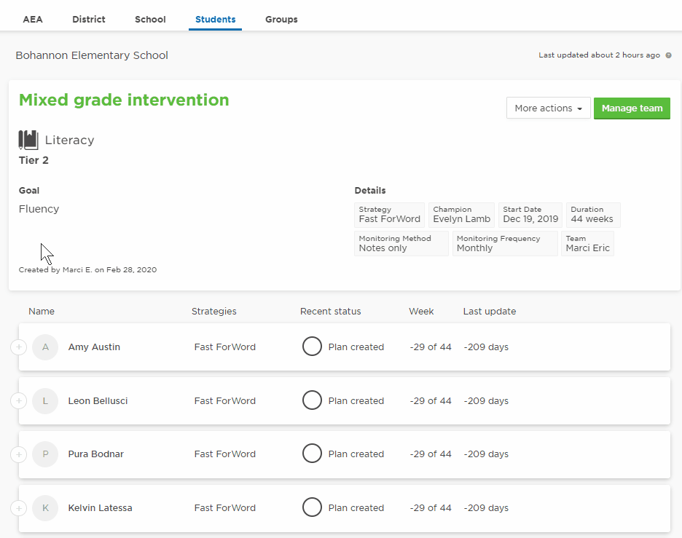Switch to the Groups tab

(x=281, y=20)
